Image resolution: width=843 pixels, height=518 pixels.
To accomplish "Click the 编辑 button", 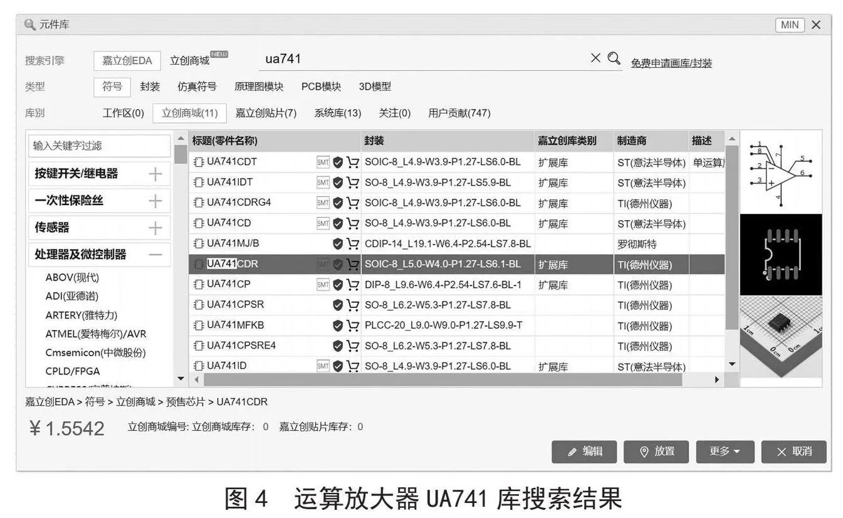I will pos(584,452).
